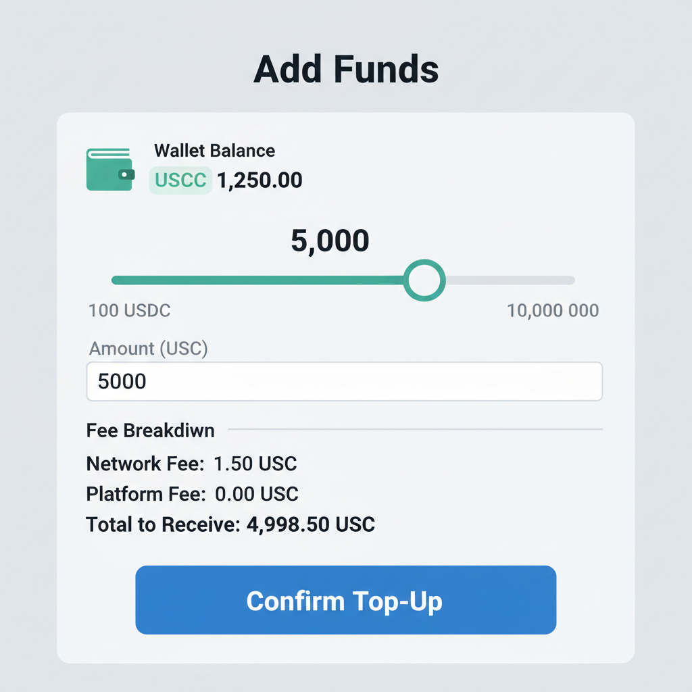Click the Wallet Balance label
Screen dimensions: 692x692
click(x=214, y=151)
